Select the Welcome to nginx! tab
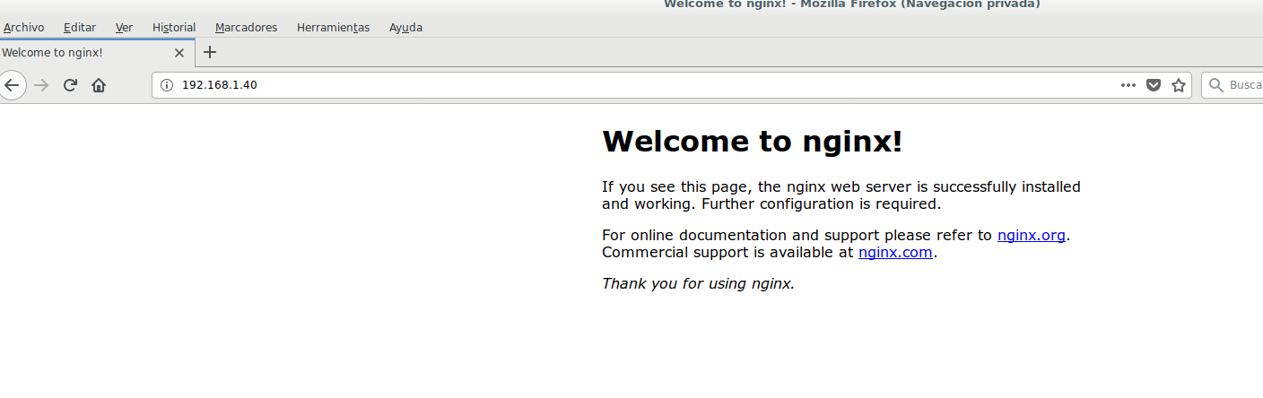This screenshot has height=398, width=1263. [81, 53]
